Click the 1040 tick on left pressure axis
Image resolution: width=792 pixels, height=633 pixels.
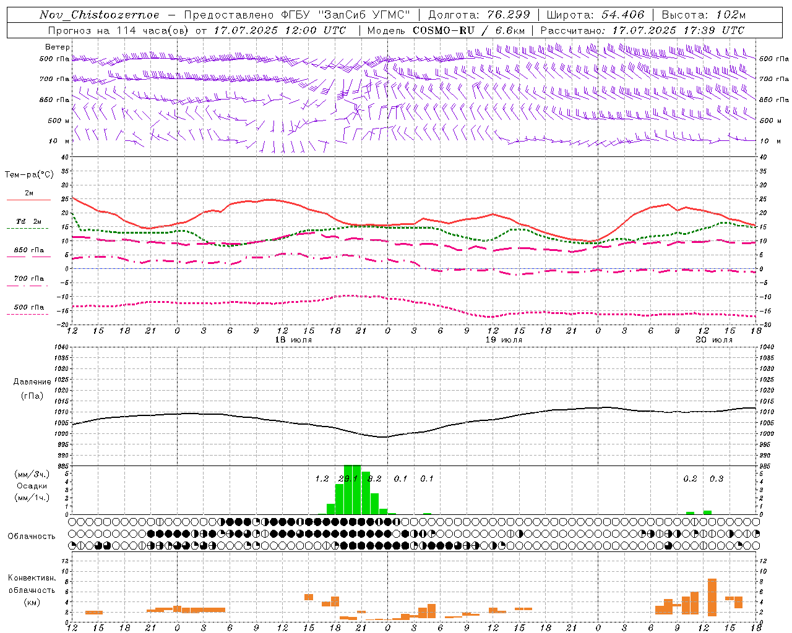click(61, 347)
